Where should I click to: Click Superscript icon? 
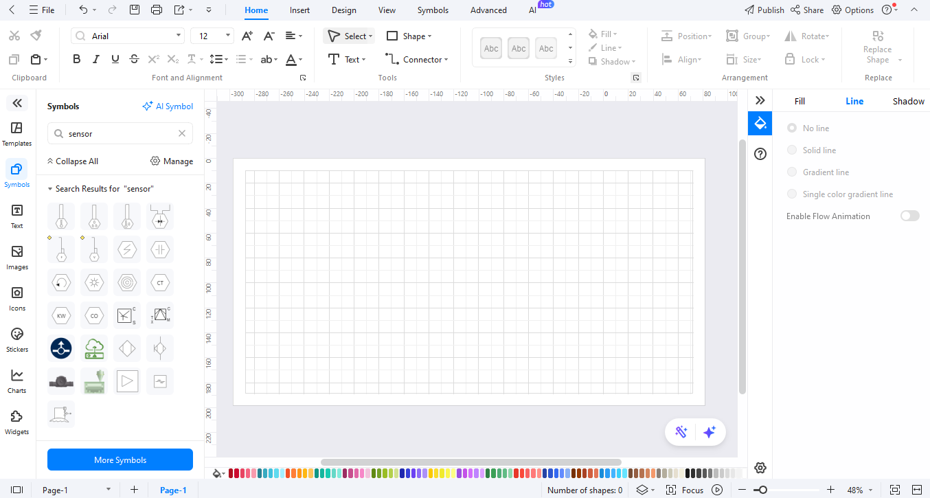[153, 59]
